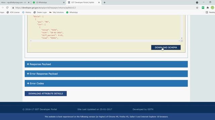Close the GST Developer Portal tab
Image resolution: width=215 pixels, height=120 pixels.
[x=99, y=2]
